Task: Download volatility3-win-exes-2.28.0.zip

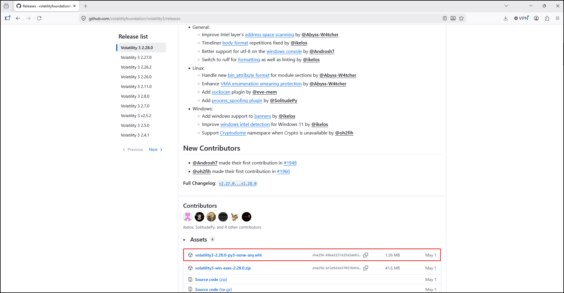Action: [x=223, y=268]
